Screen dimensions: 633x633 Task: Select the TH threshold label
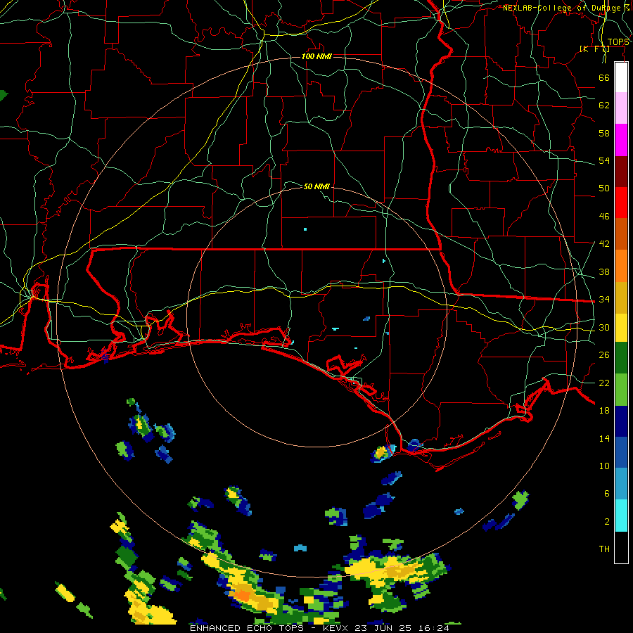click(604, 549)
